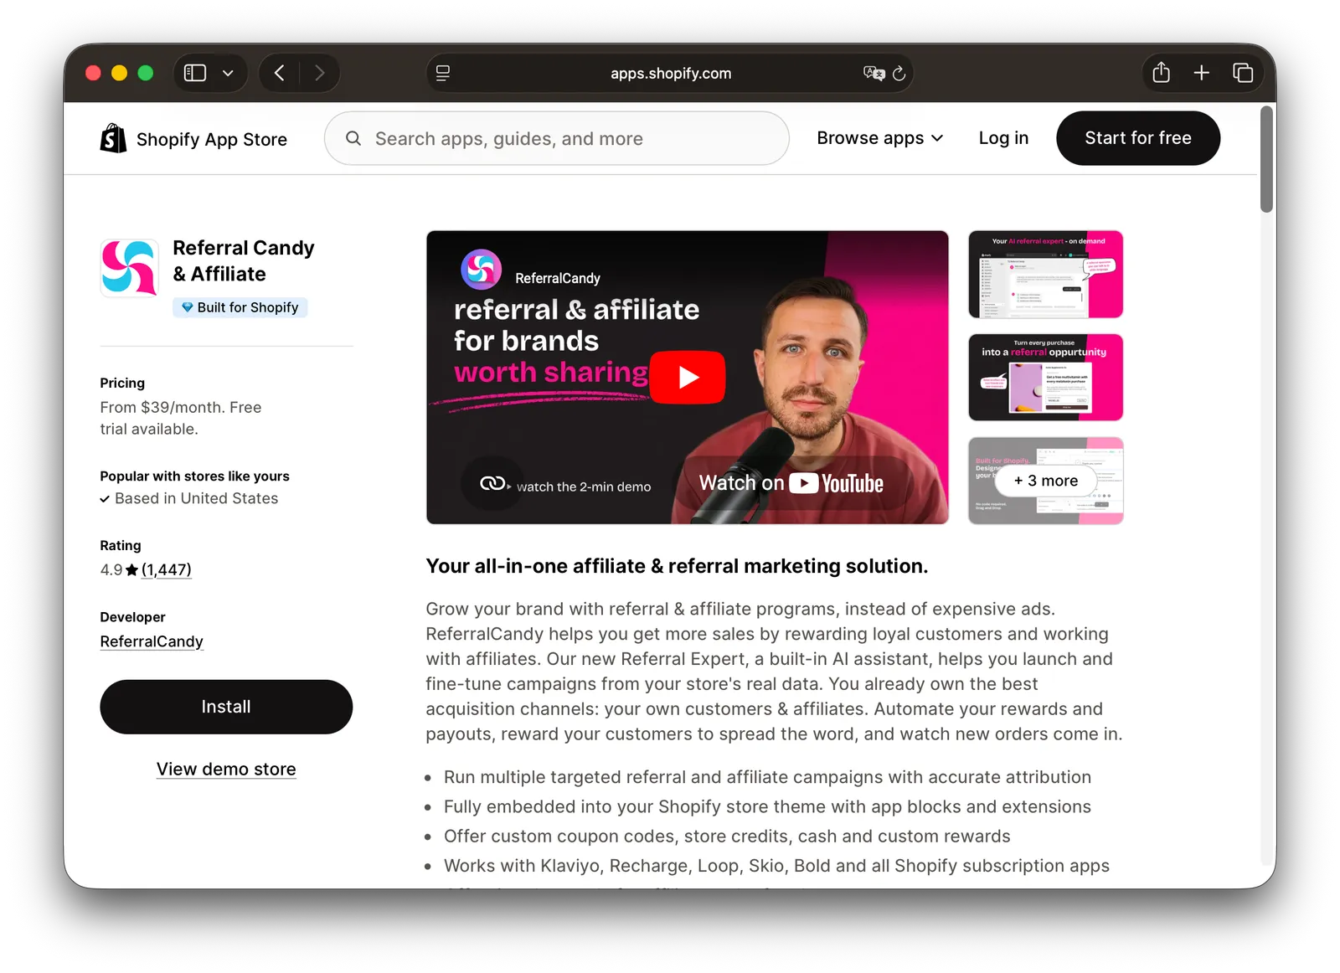Open the referral opportunity screenshot thumbnail
The image size is (1340, 973).
pyautogui.click(x=1045, y=378)
